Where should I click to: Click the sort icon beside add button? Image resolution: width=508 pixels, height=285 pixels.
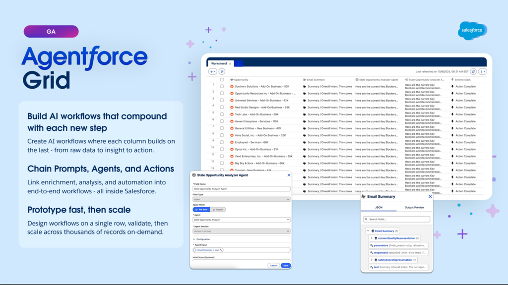point(222,71)
